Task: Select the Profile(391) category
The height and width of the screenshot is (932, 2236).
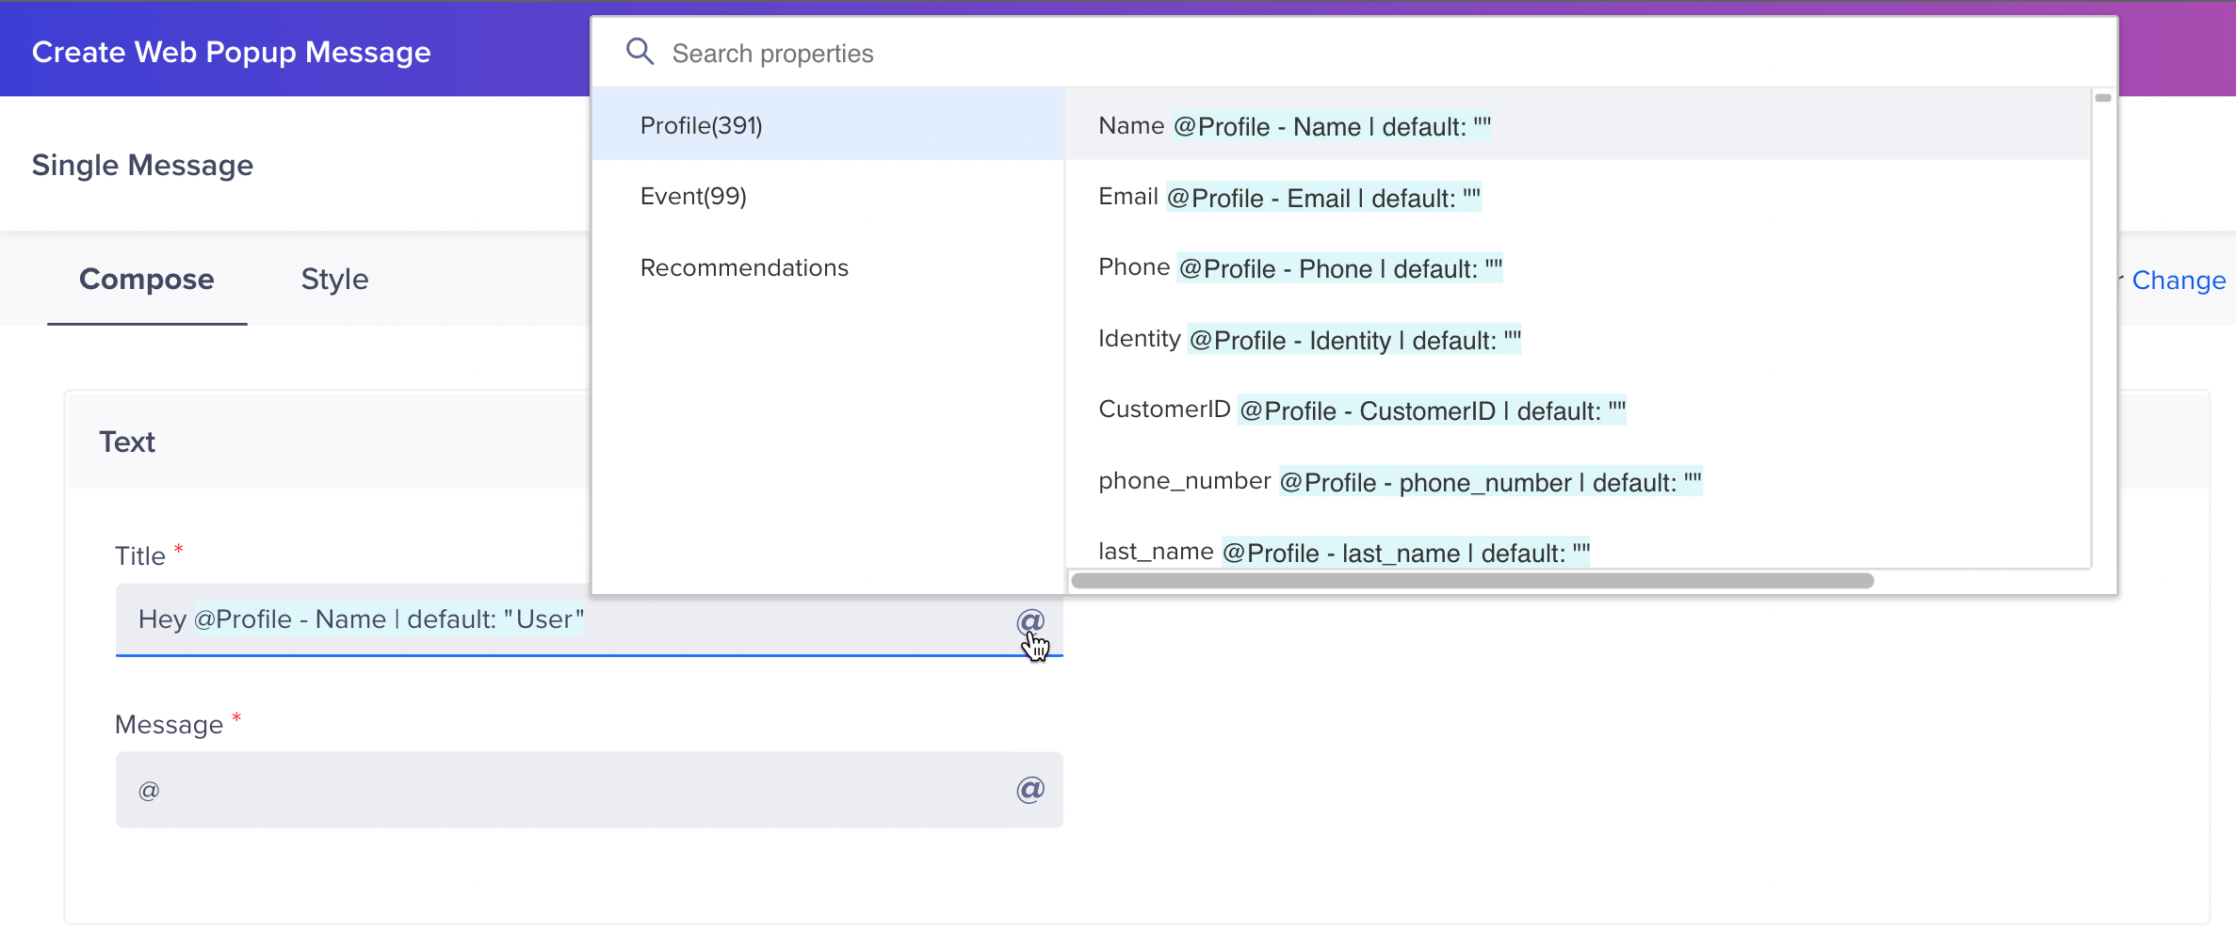Action: (829, 125)
